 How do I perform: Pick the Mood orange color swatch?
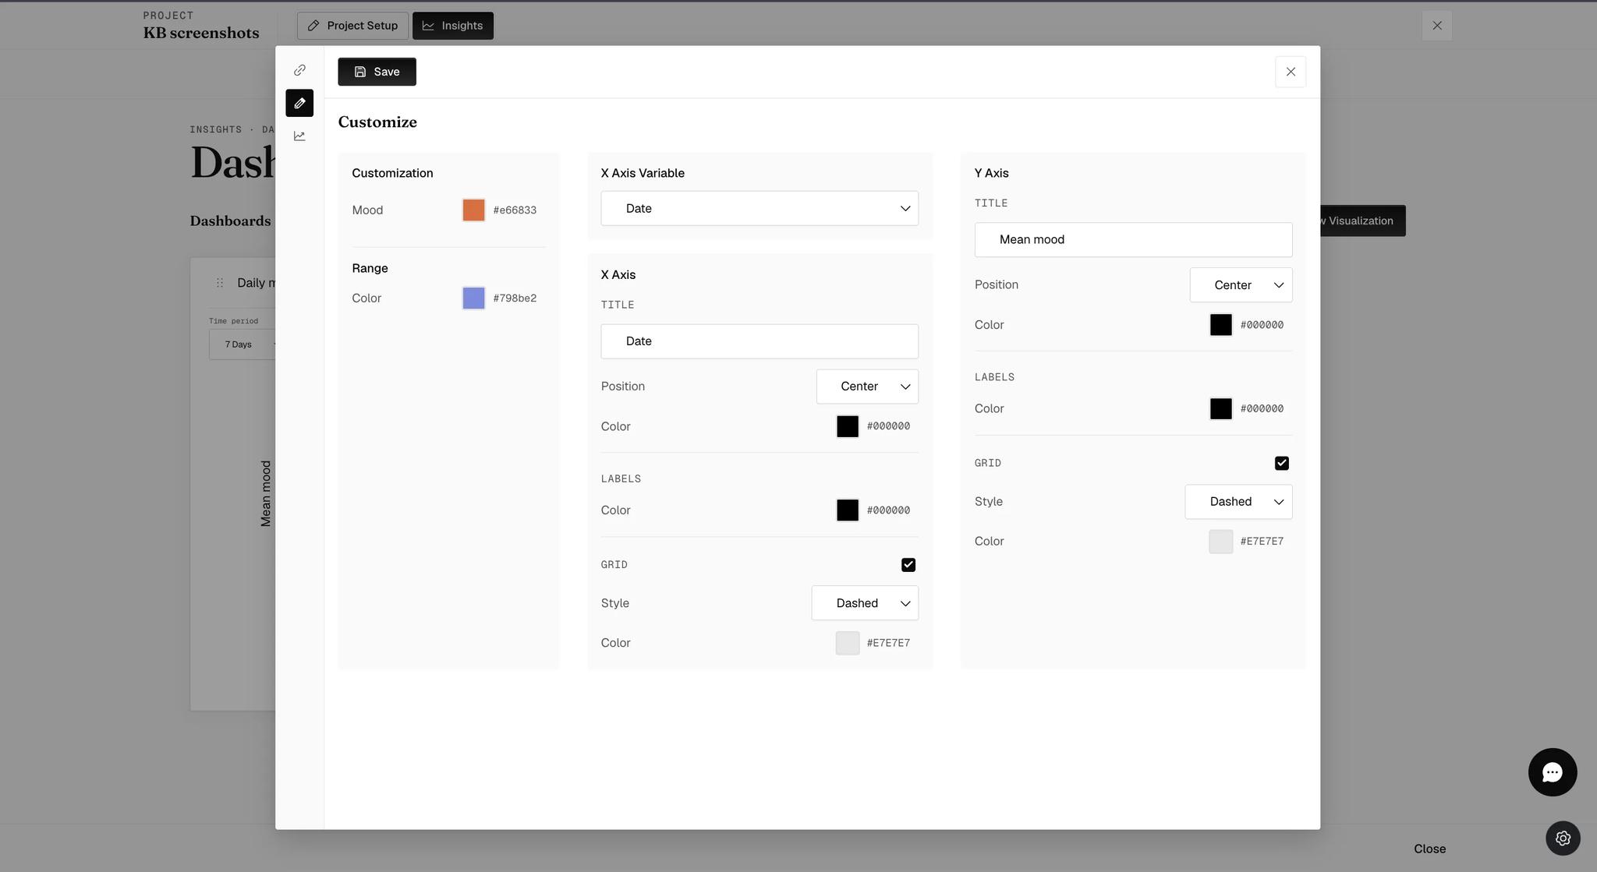(x=473, y=210)
